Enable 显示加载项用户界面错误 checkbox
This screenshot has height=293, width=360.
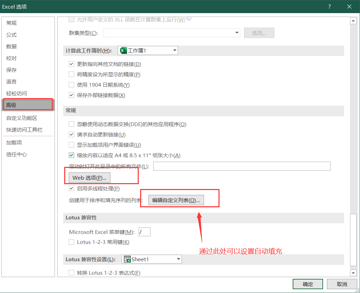point(71,145)
